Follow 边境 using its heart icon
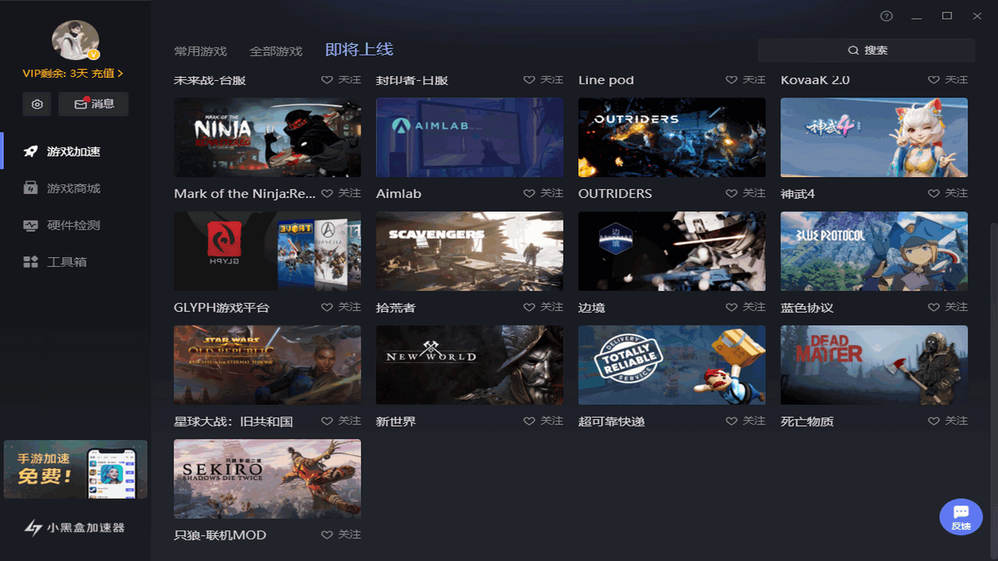The height and width of the screenshot is (561, 998). (x=731, y=307)
